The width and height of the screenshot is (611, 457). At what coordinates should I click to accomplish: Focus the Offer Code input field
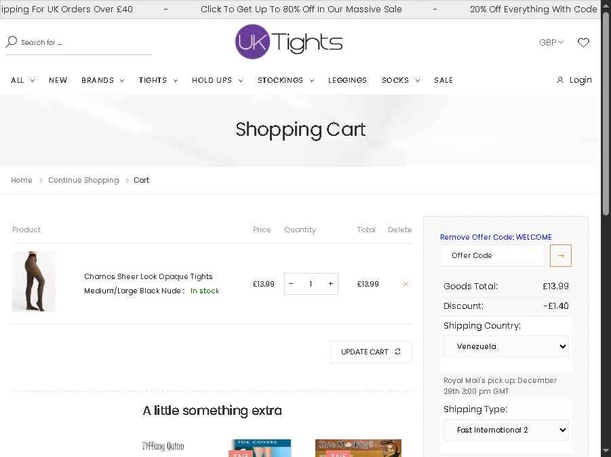[492, 255]
